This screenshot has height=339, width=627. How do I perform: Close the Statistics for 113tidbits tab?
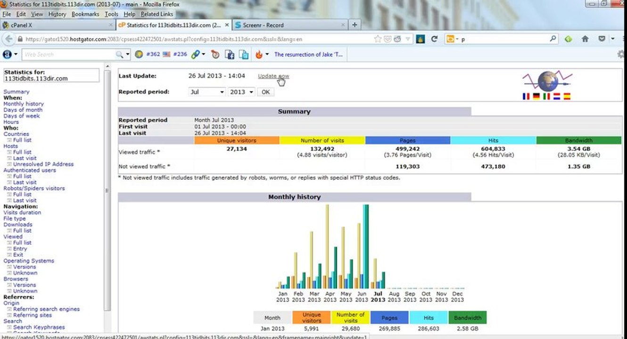(x=227, y=25)
